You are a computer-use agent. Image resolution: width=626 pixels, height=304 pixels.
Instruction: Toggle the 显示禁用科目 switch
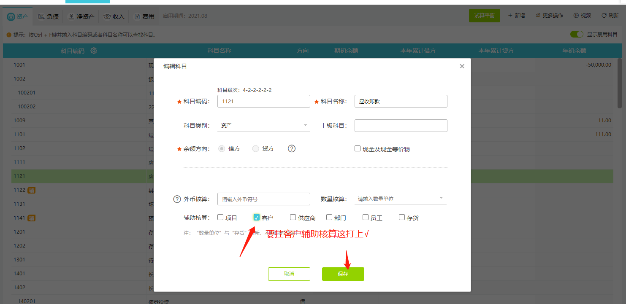pyautogui.click(x=576, y=34)
